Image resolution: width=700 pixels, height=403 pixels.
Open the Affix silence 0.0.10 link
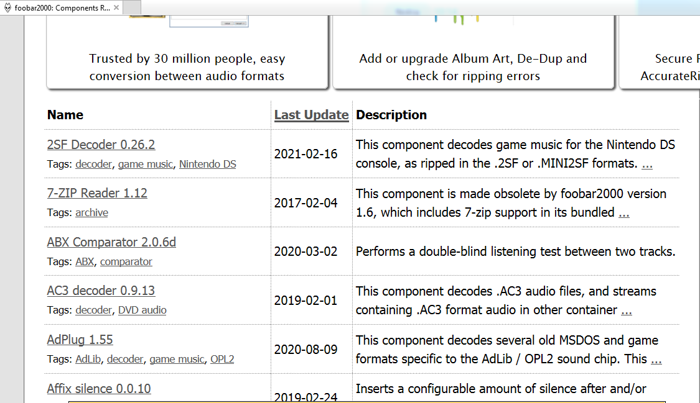click(99, 389)
